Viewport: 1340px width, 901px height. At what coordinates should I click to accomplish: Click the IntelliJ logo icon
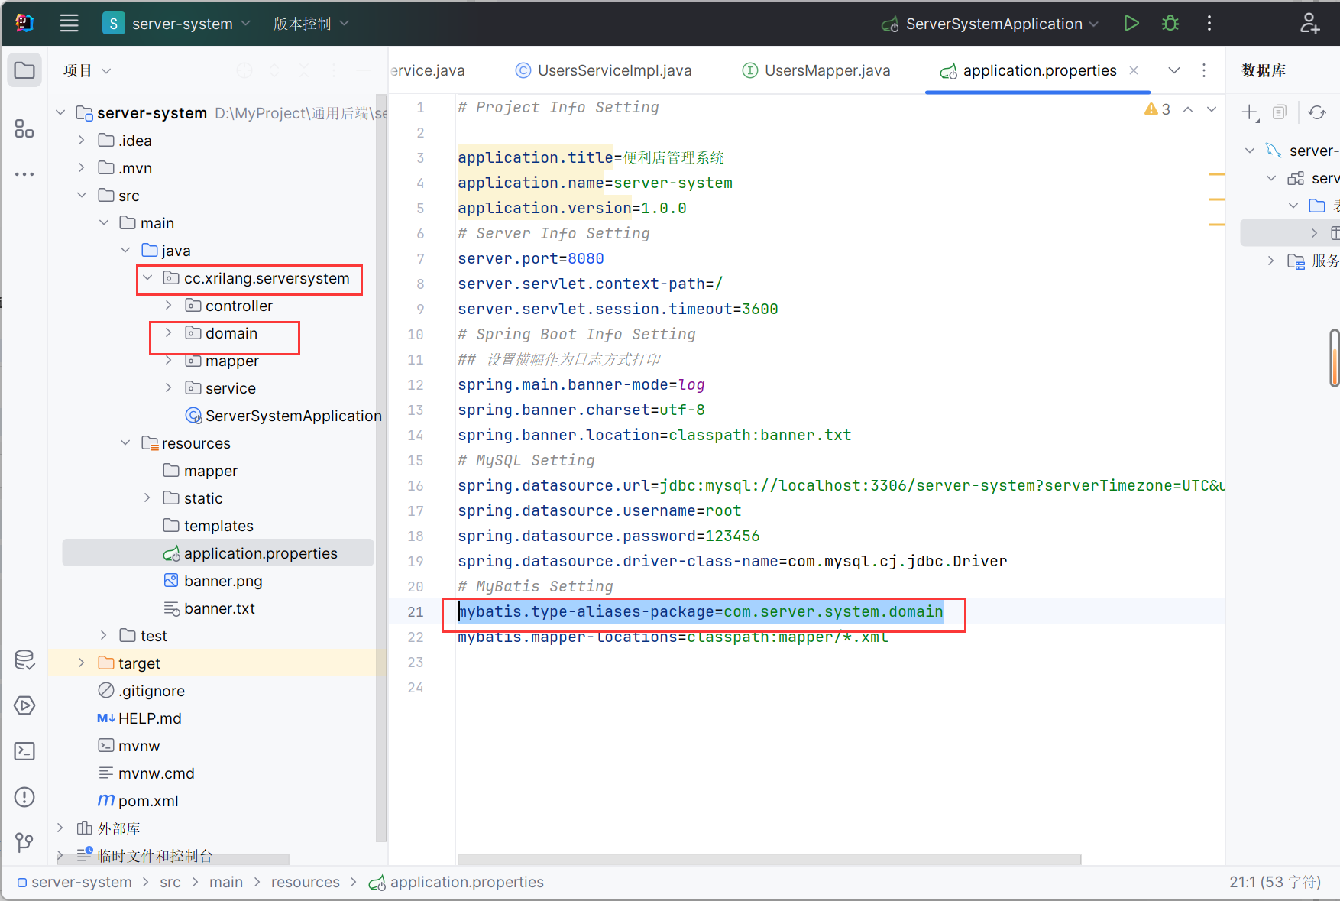(x=24, y=24)
